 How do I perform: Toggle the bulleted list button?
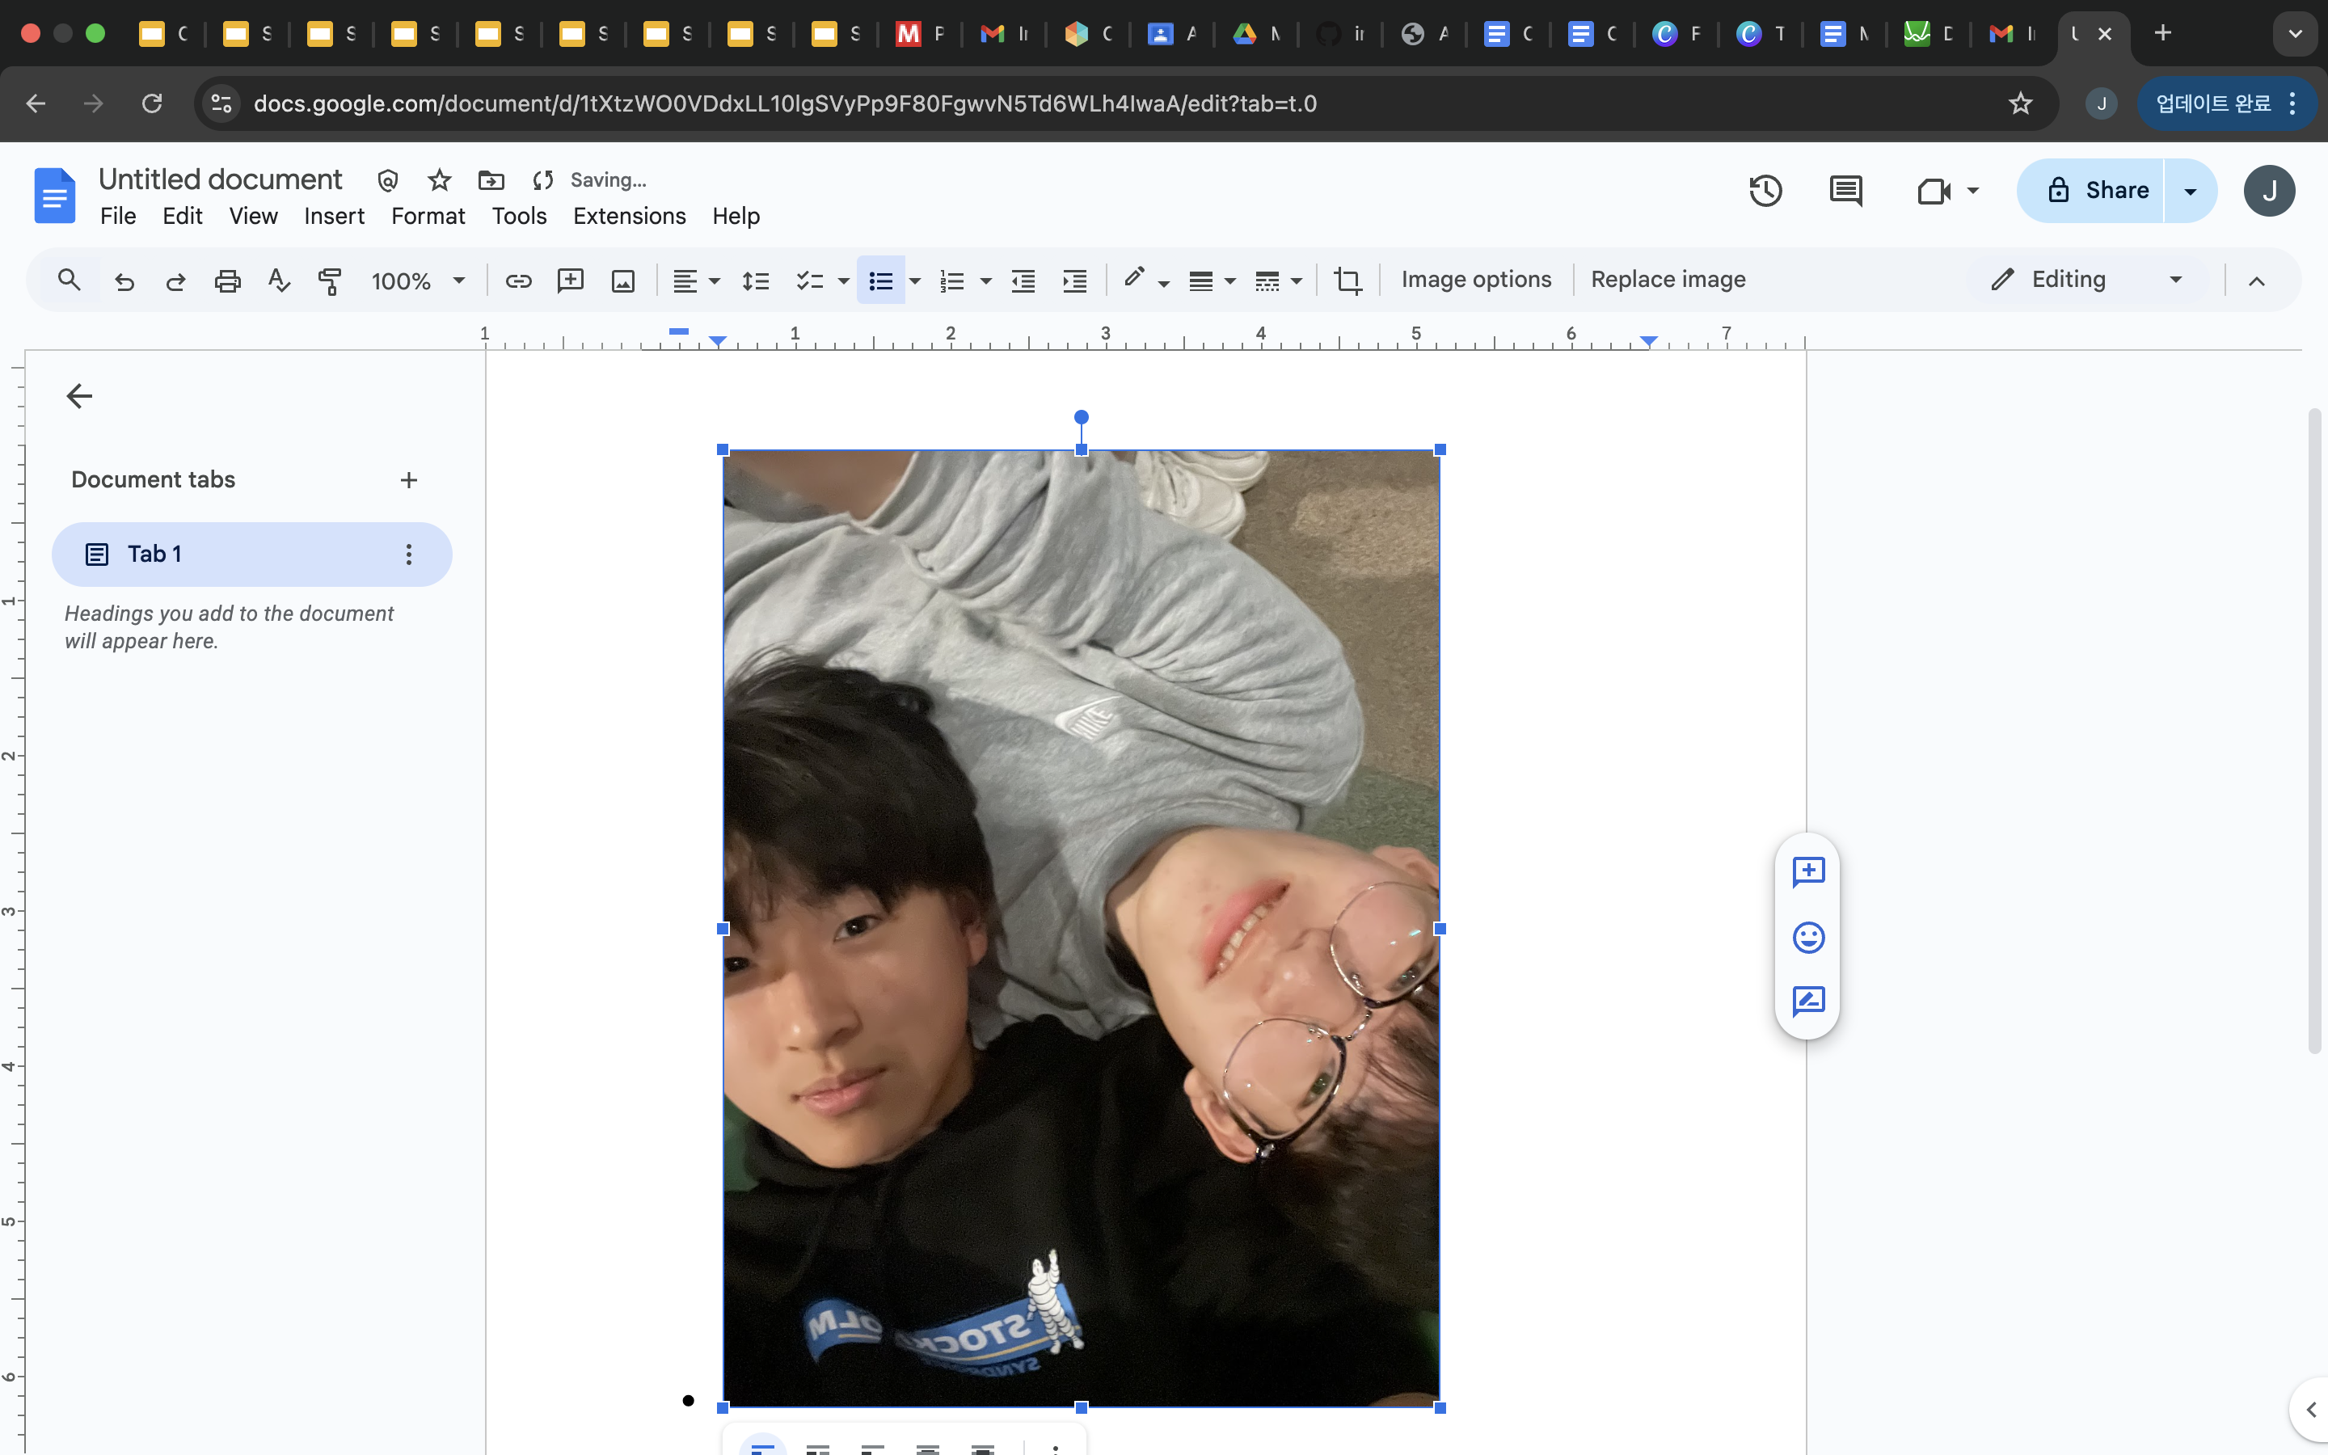click(x=880, y=280)
